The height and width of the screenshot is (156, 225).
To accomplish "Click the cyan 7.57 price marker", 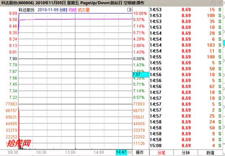I will [x=141, y=75].
